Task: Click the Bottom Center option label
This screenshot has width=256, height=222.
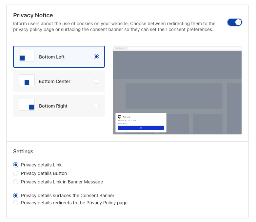Action: coord(54,81)
